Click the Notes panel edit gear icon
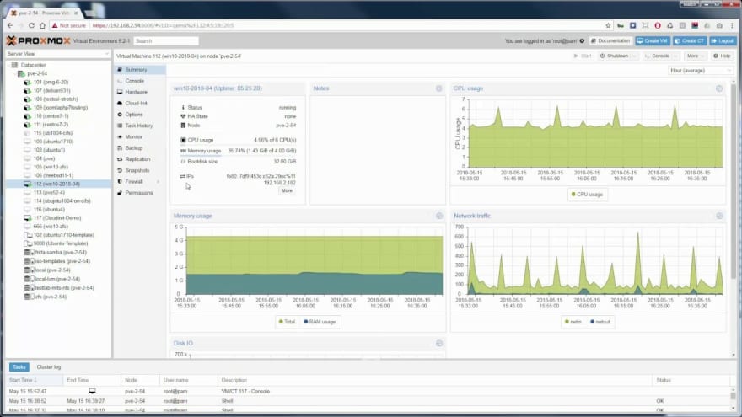 [438, 88]
